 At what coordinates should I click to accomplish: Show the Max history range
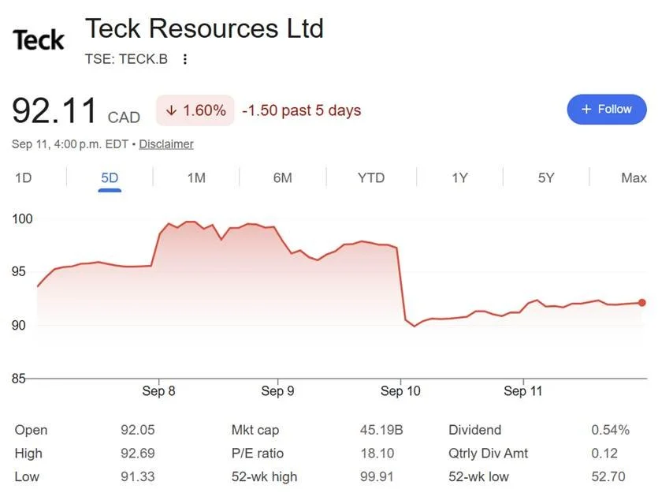(634, 177)
